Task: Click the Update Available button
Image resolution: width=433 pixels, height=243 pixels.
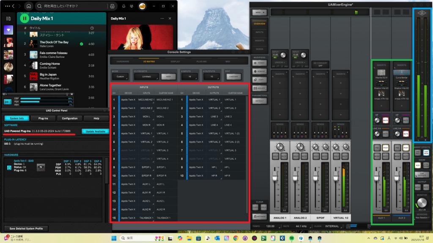Action: point(95,131)
